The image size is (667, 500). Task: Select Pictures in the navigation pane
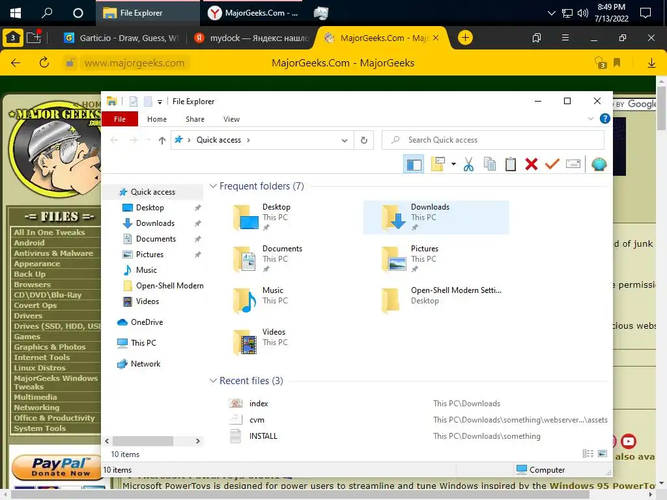149,255
